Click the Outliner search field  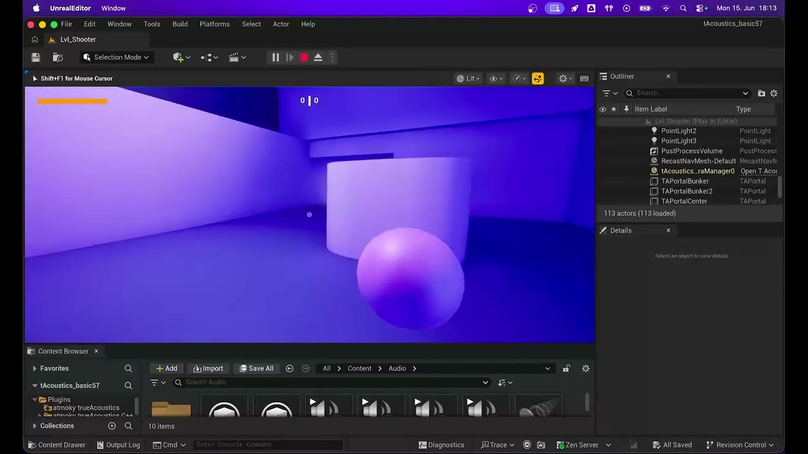pos(687,93)
